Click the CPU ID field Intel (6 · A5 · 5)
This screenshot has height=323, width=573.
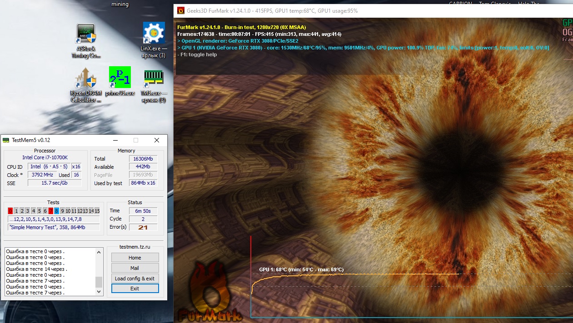point(49,166)
